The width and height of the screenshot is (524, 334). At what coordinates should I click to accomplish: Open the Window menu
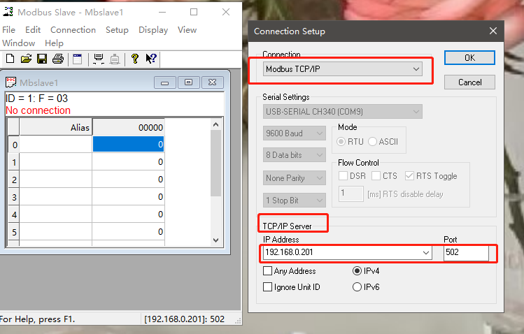(18, 43)
